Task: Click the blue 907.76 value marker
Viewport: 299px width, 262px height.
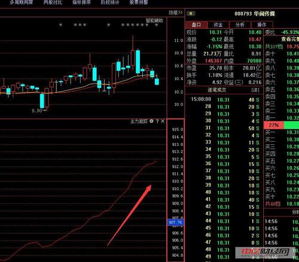Action: (175, 223)
